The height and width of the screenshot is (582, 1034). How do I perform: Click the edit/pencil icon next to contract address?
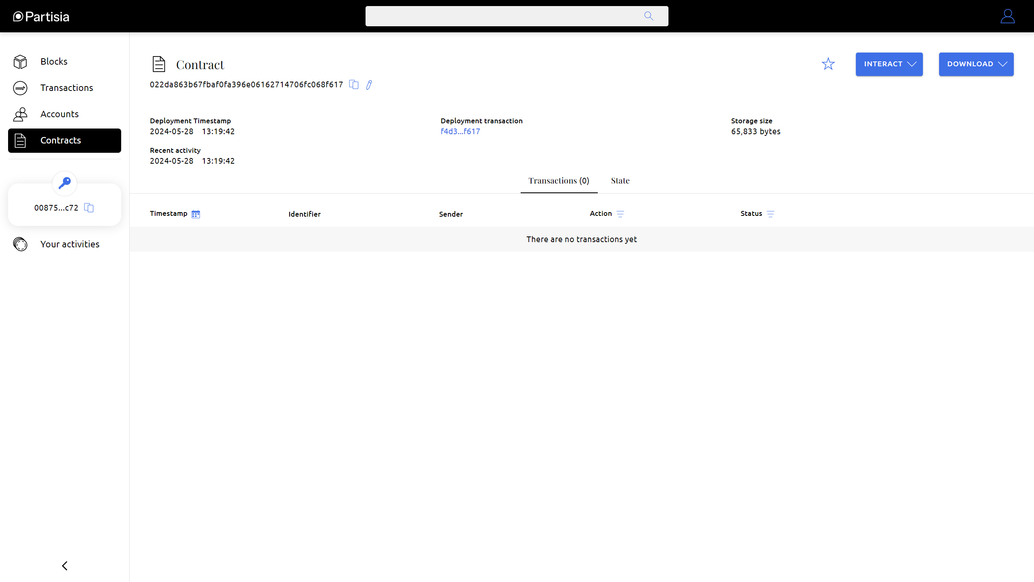pyautogui.click(x=369, y=84)
